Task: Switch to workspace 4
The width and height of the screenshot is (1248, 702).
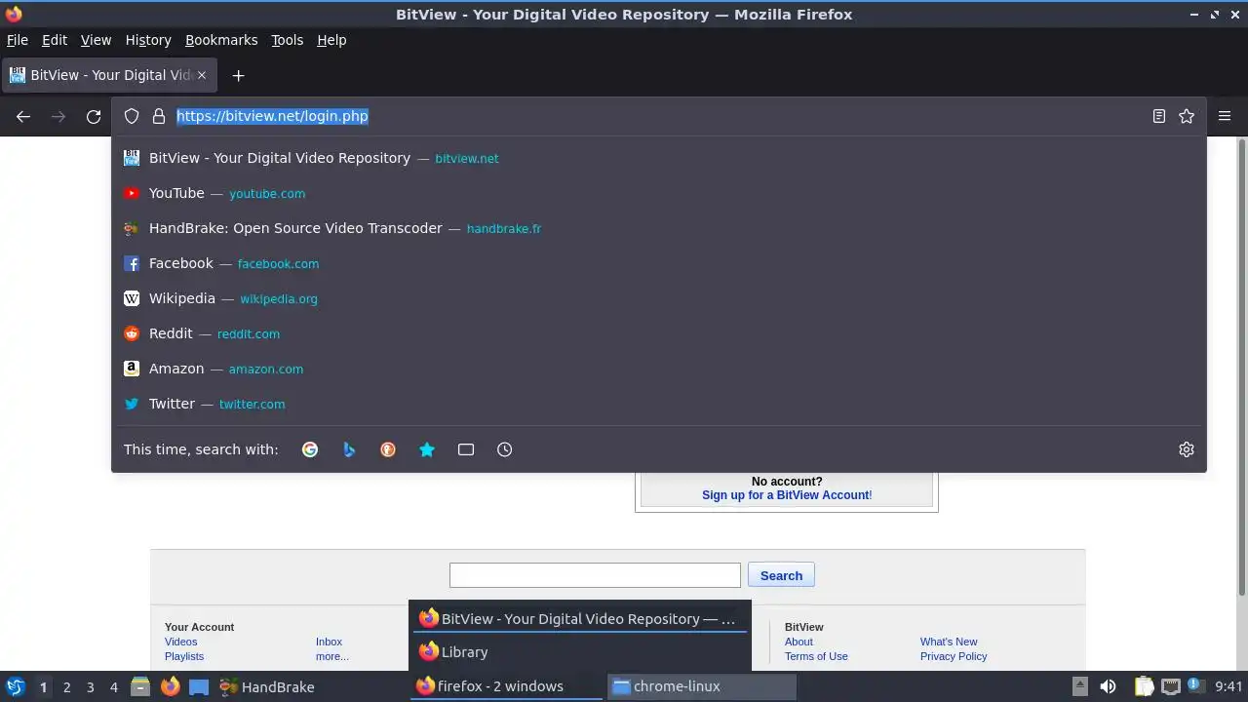Action: point(113,687)
